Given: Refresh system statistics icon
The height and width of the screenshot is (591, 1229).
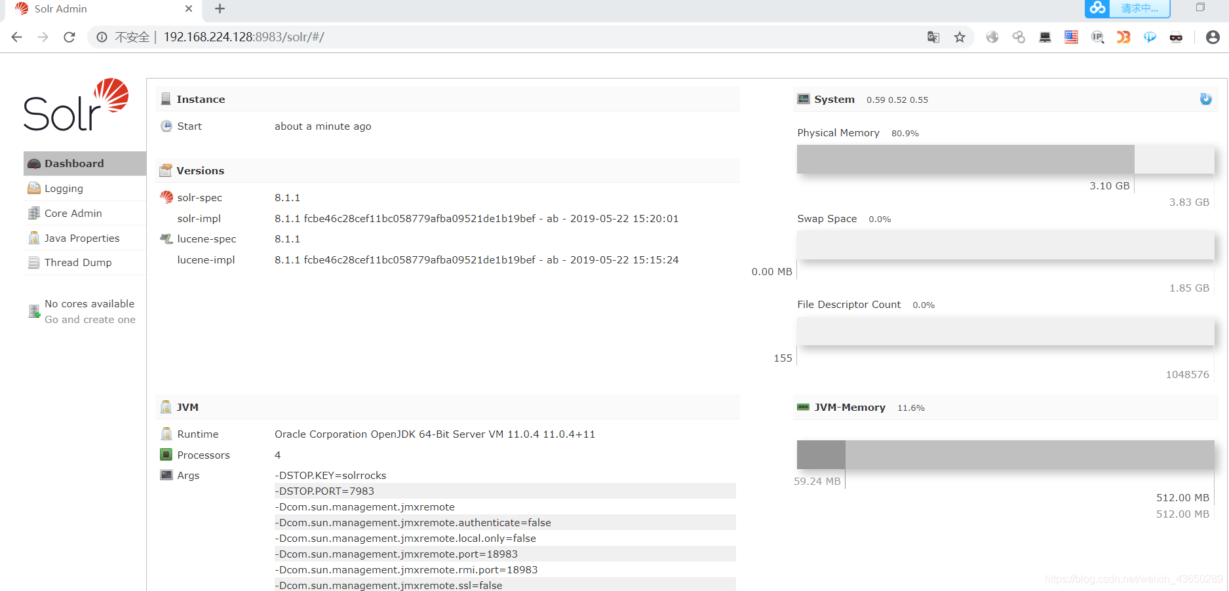Looking at the screenshot, I should click(x=1205, y=99).
